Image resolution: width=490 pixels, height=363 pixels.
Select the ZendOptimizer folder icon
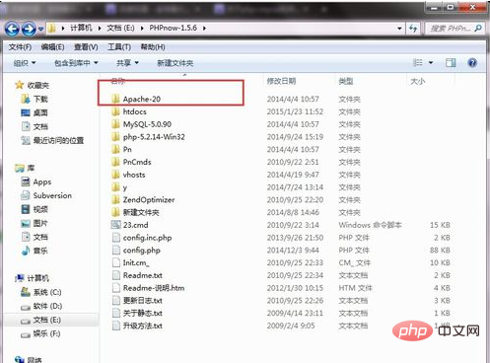coord(115,199)
